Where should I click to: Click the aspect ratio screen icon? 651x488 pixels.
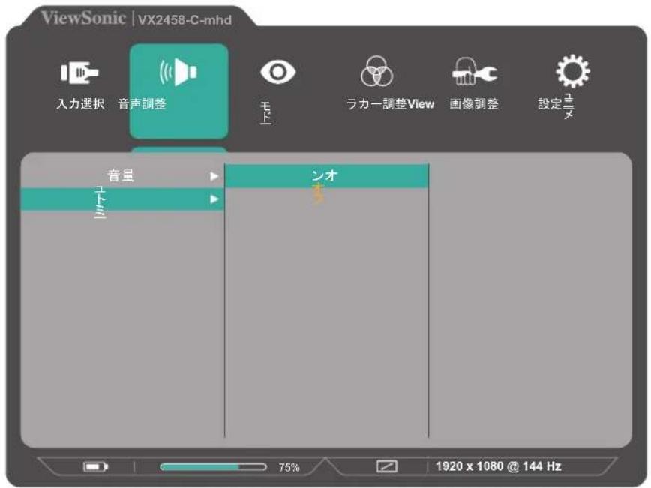tap(386, 466)
